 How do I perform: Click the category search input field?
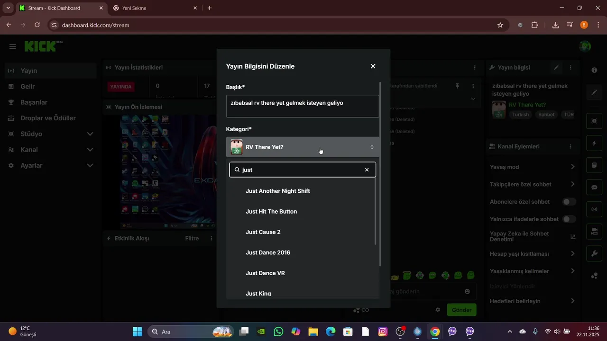[x=303, y=170]
